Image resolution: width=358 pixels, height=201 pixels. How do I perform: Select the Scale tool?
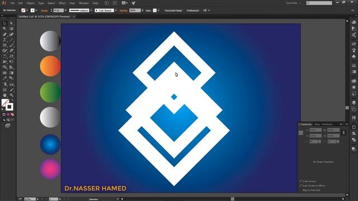11,56
